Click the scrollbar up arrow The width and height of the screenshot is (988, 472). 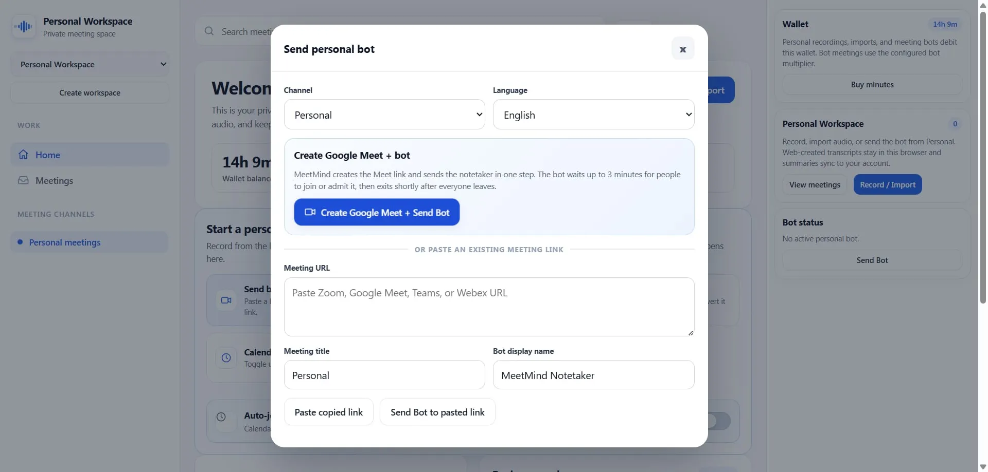click(x=983, y=5)
